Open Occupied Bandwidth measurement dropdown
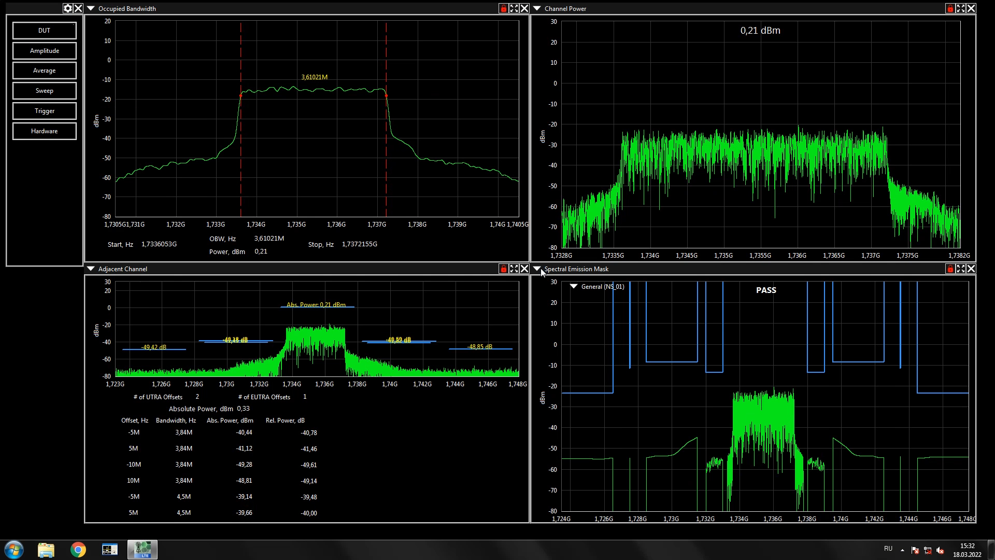The image size is (995, 560). pyautogui.click(x=91, y=8)
